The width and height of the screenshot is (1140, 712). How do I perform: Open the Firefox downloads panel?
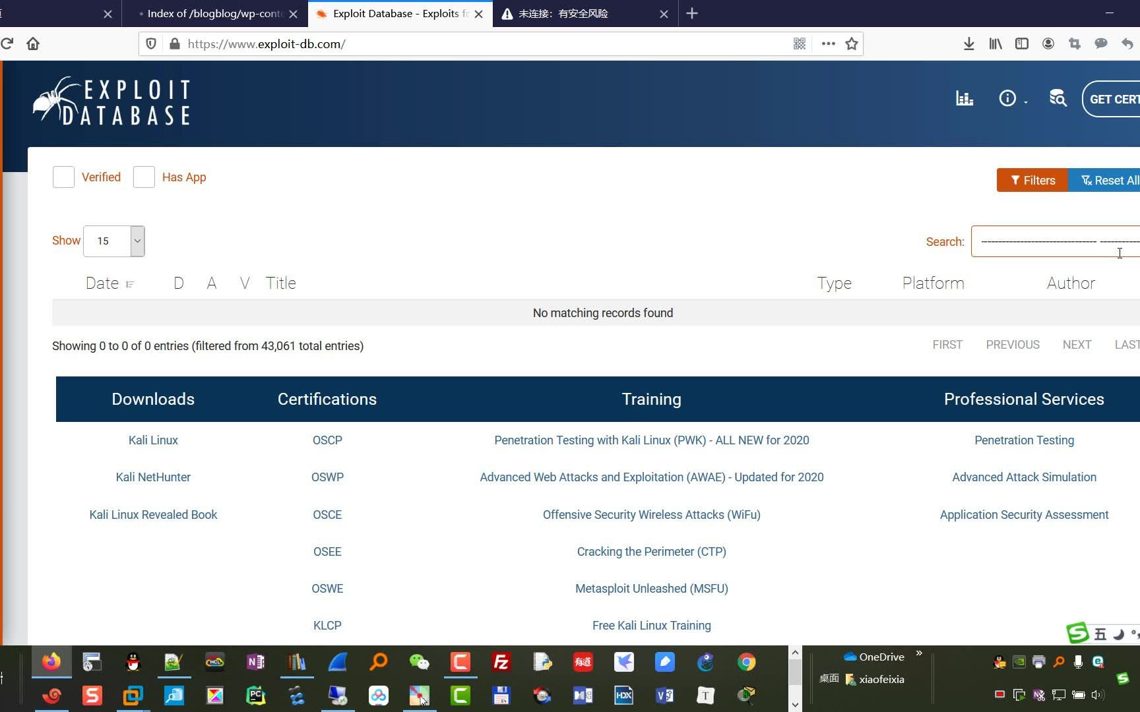click(968, 44)
